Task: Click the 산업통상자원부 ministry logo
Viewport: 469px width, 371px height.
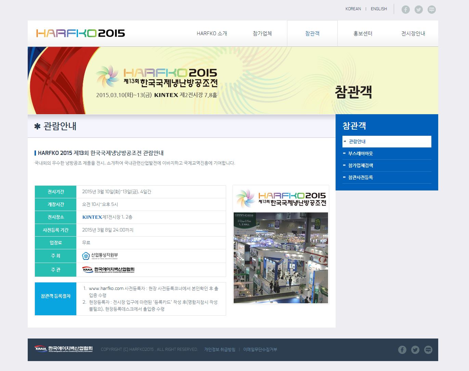Action: (100, 256)
